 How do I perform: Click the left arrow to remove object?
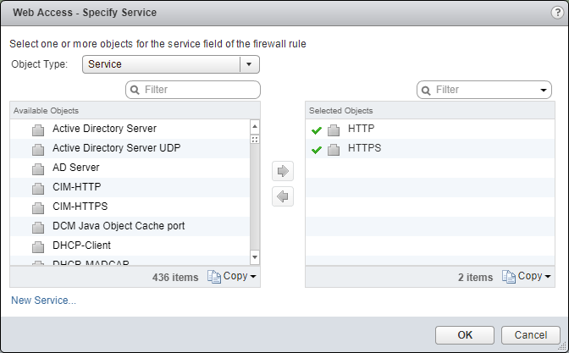tap(283, 197)
